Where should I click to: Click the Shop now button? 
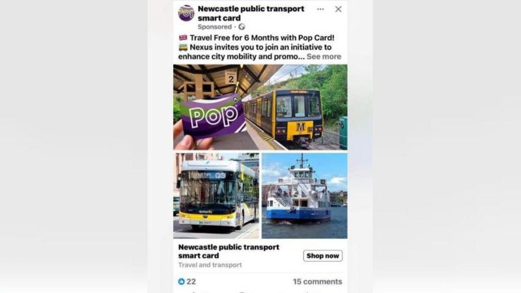(322, 256)
